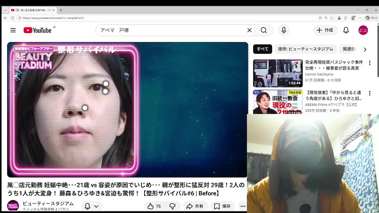Dislike the video with thumbs down
Screen dimensions: 379x213
click(172, 206)
